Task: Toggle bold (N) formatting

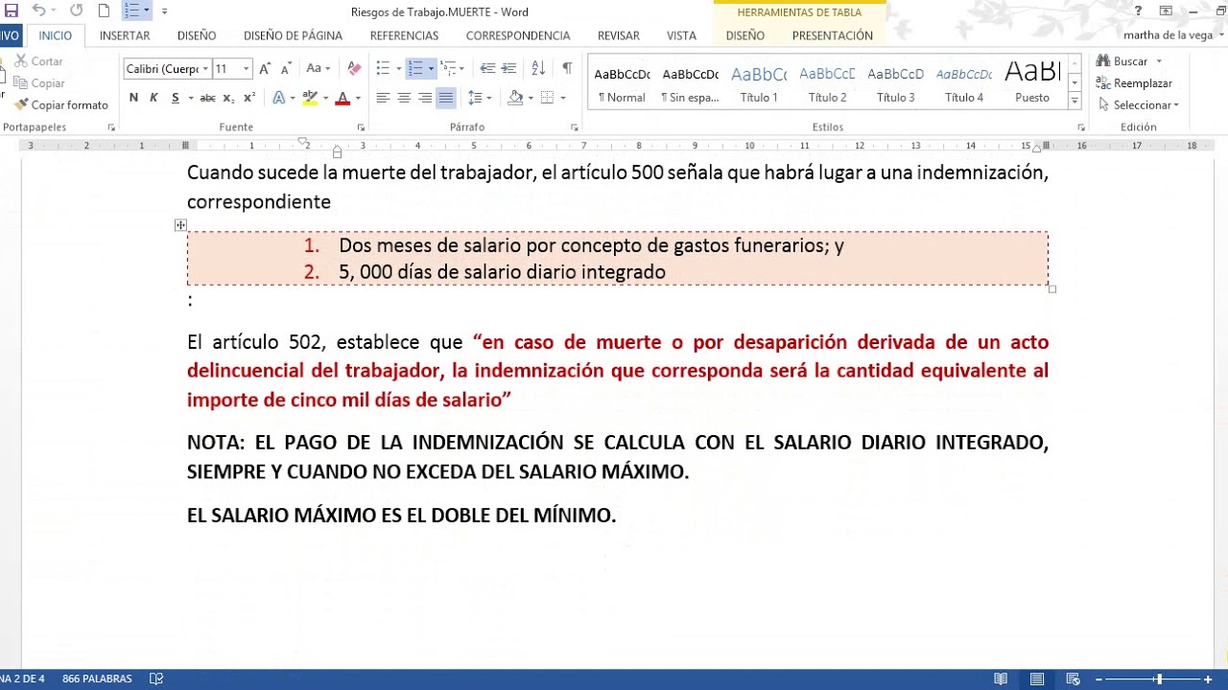Action: pos(133,98)
